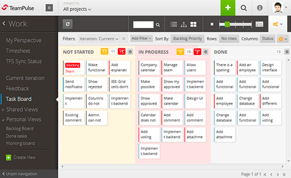
Task: Open the Add Filter dropdown
Action: [142, 39]
